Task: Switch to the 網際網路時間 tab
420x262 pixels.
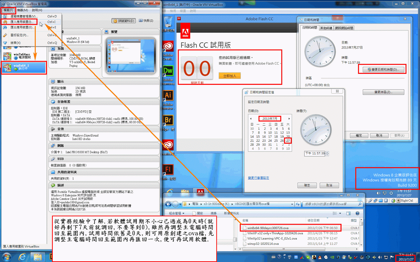Action: (344, 28)
